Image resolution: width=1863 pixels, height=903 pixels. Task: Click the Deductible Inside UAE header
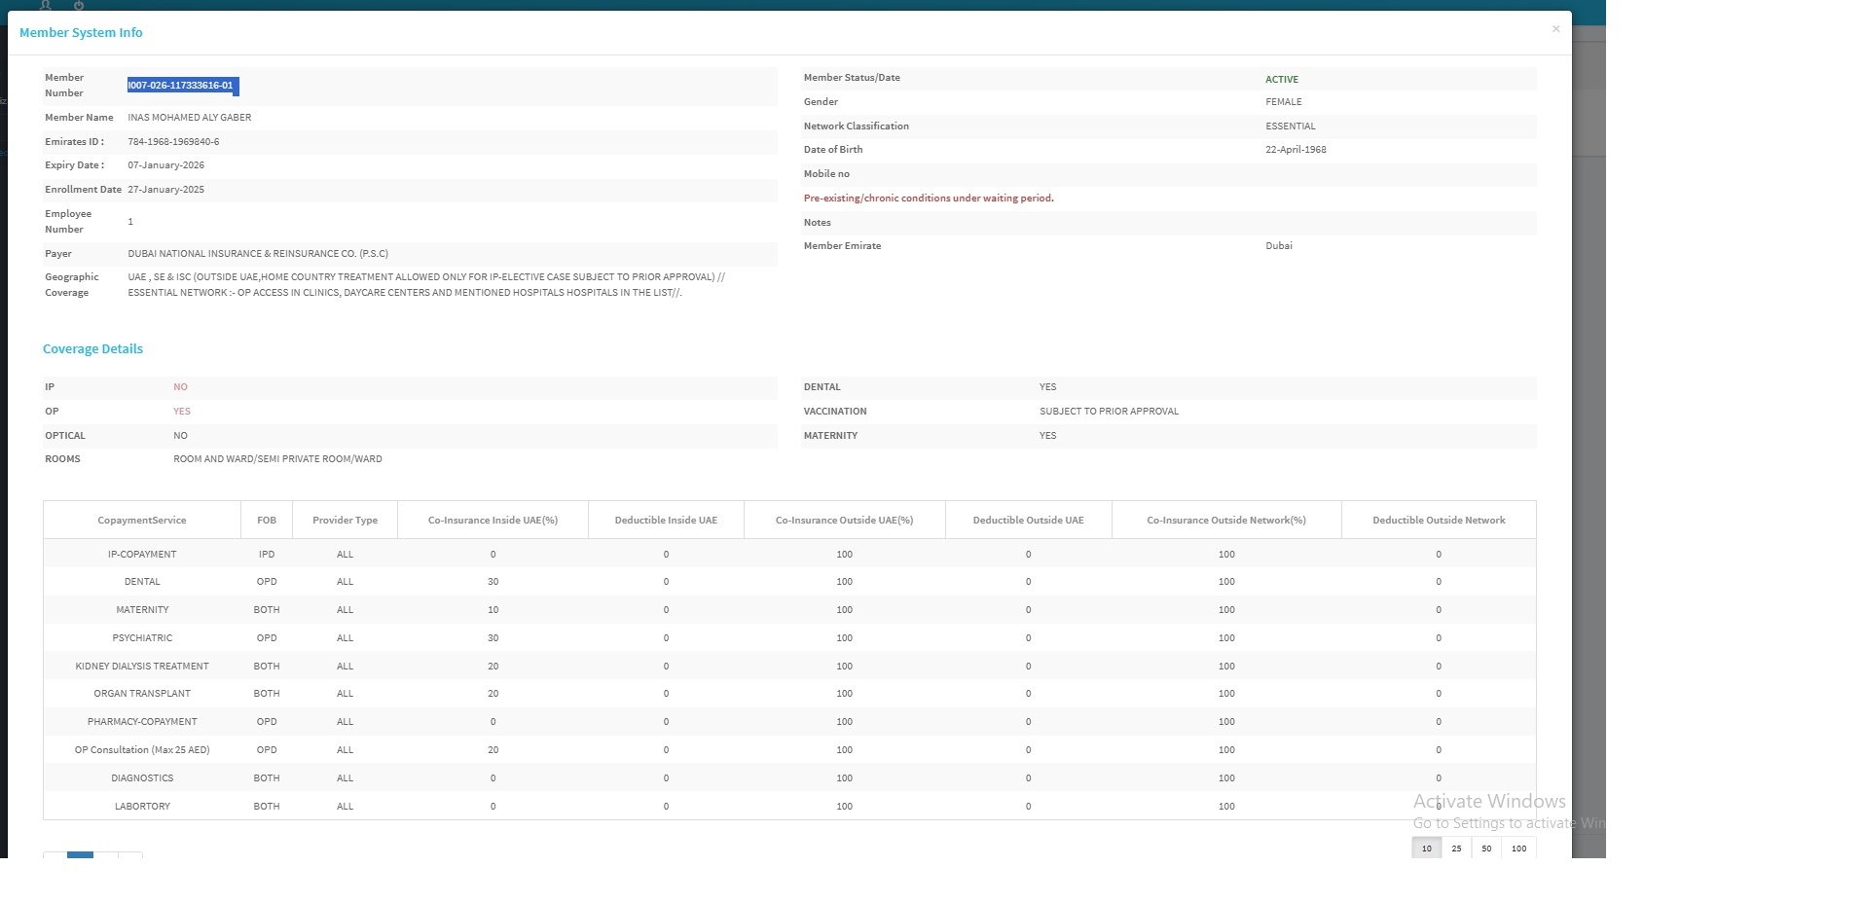pyautogui.click(x=666, y=521)
